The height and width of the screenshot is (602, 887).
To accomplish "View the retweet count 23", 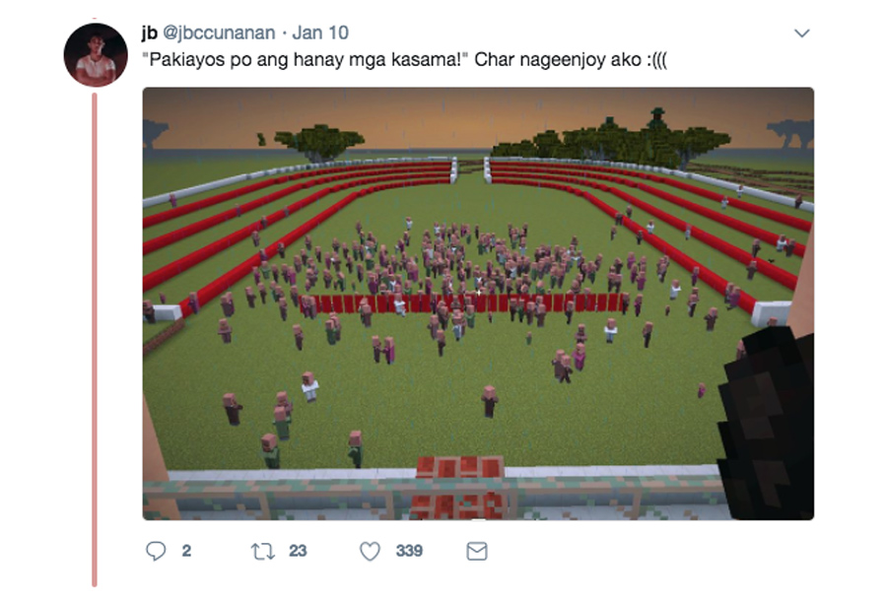I will pos(298,551).
